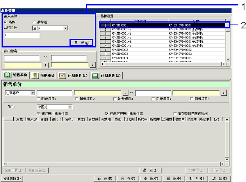Image resolution: width=246 pixels, height=182 pixels.
Task: Toggle the 部门通用单价作成 checkbox
Action: click(x=38, y=113)
